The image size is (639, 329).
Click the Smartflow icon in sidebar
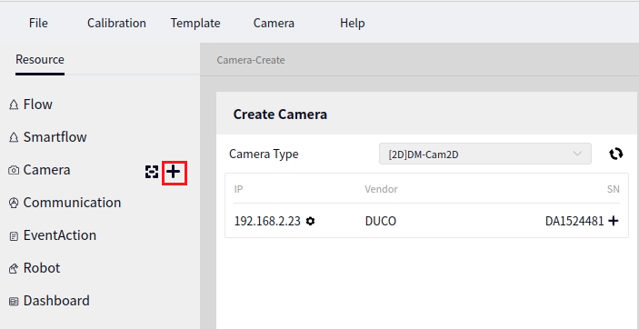14,137
